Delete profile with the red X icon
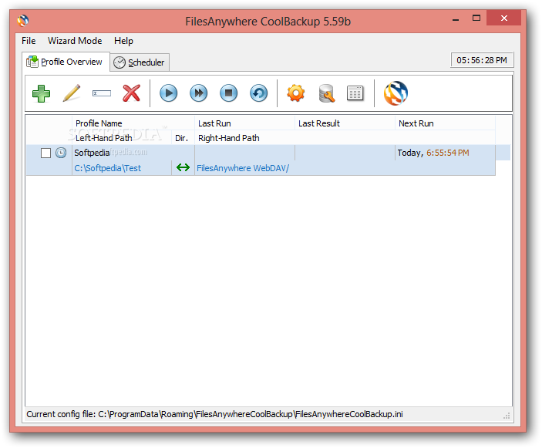Viewport: 542px width, 448px height. coord(132,93)
